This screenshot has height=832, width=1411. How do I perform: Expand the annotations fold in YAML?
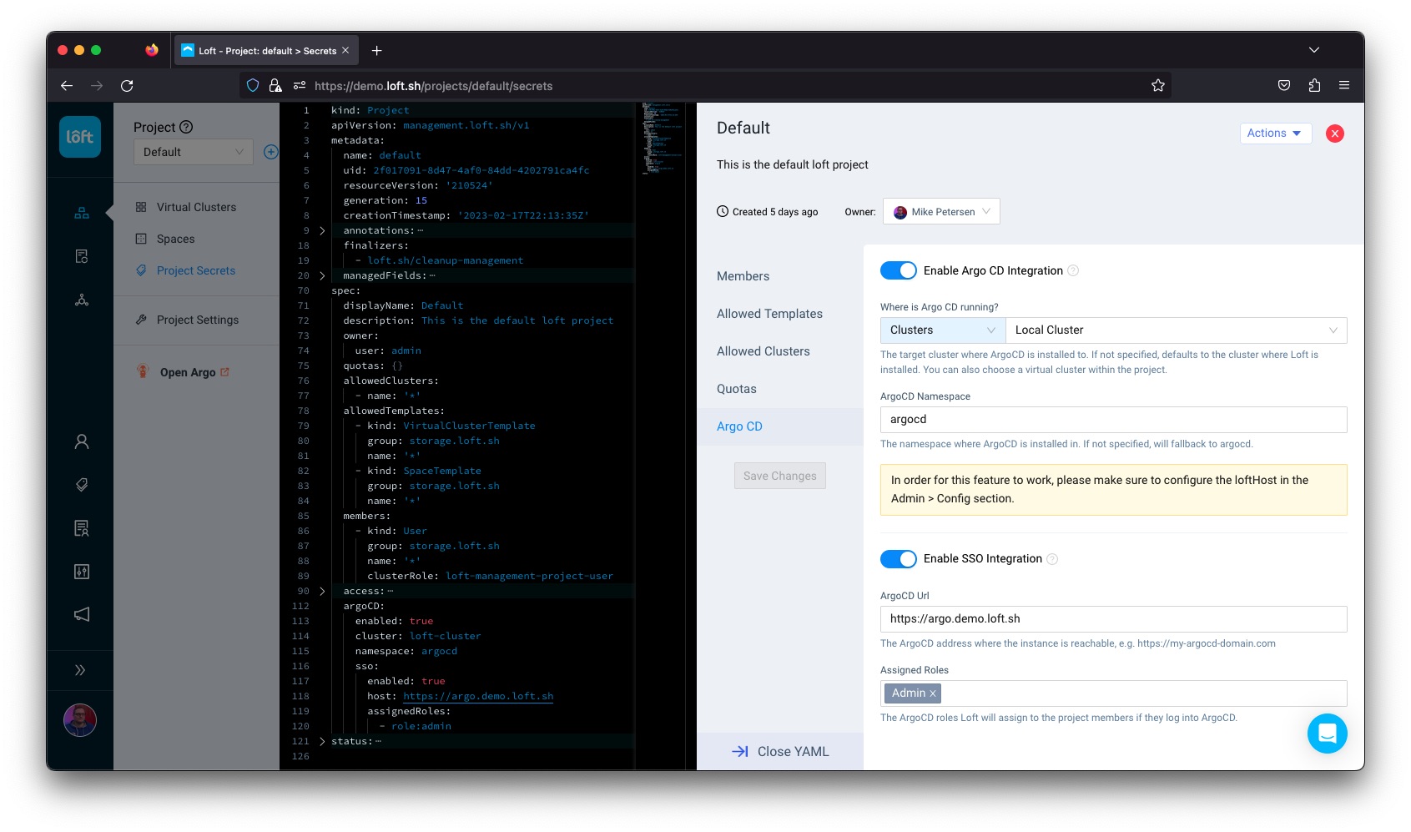[322, 231]
